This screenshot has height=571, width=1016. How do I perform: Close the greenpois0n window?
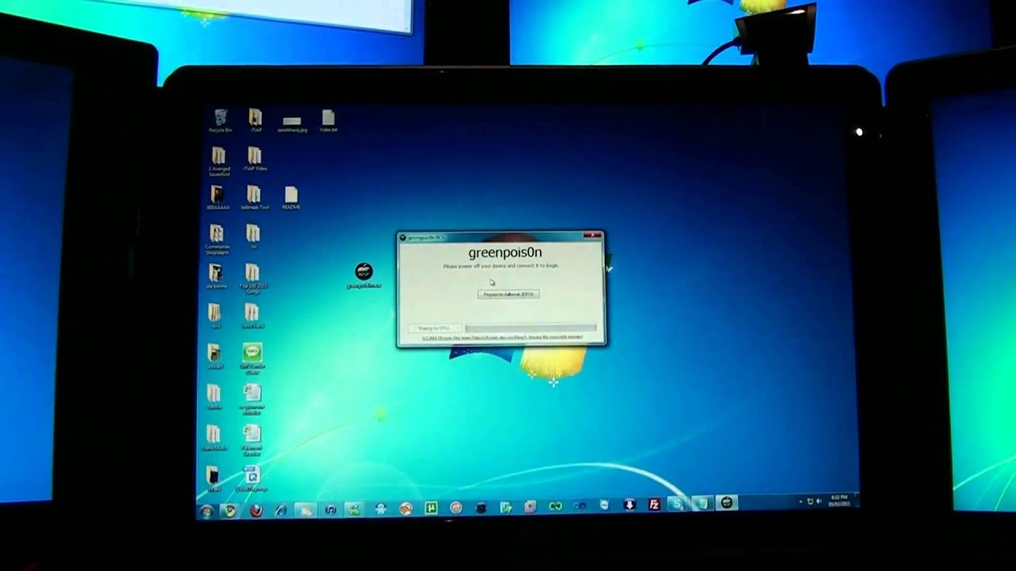click(592, 236)
